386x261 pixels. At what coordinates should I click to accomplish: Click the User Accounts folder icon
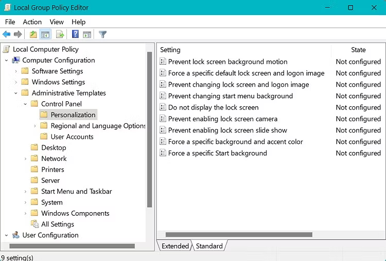pos(44,136)
